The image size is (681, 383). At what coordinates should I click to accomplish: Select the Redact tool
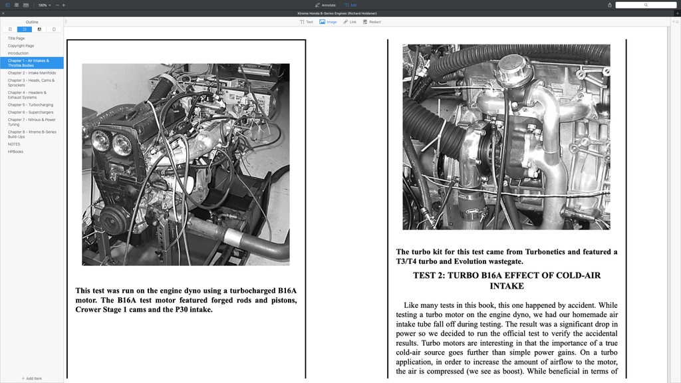click(371, 21)
